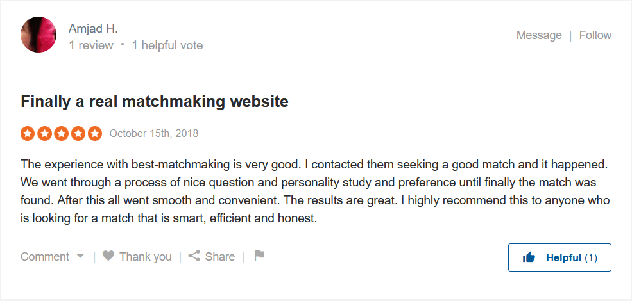This screenshot has width=632, height=301.
Task: Click the share icon under the review
Action: 194,256
